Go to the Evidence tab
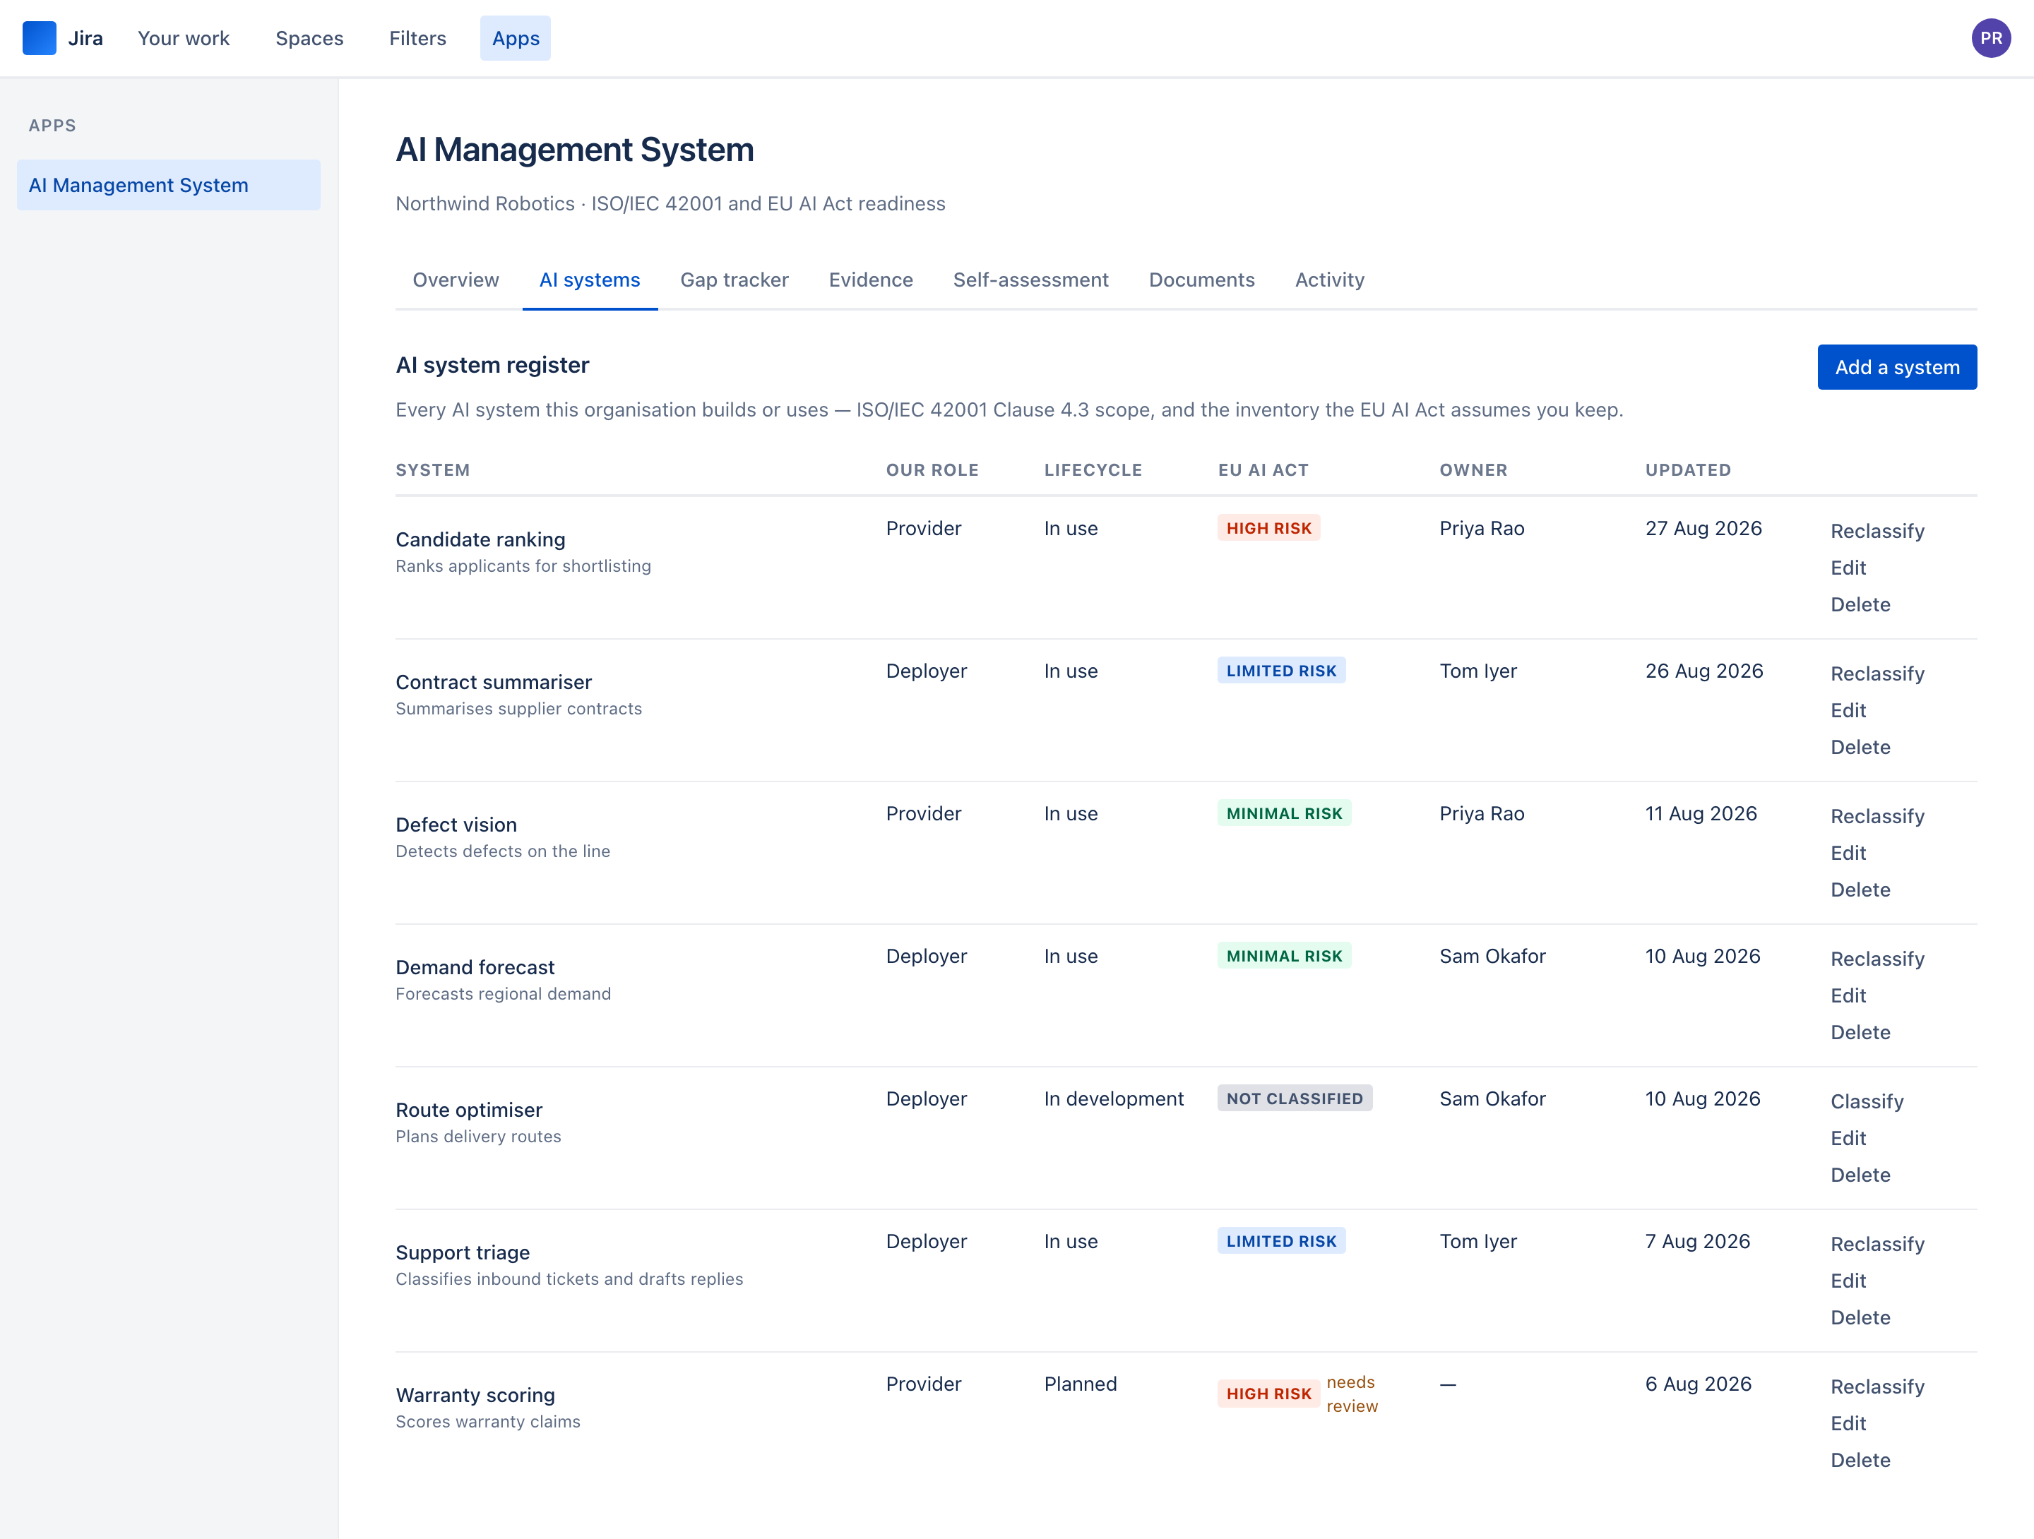The height and width of the screenshot is (1539, 2034). coord(871,280)
